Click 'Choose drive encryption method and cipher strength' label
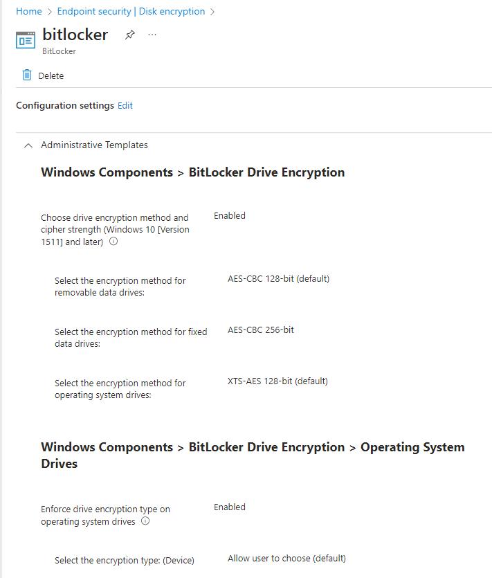This screenshot has width=492, height=578. [x=115, y=229]
